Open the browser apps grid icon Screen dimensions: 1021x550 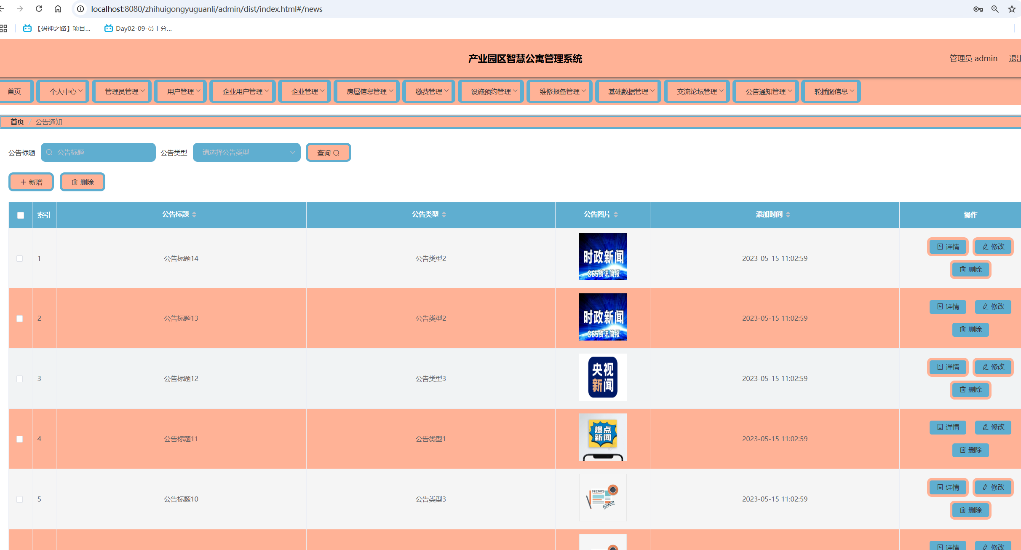3,28
